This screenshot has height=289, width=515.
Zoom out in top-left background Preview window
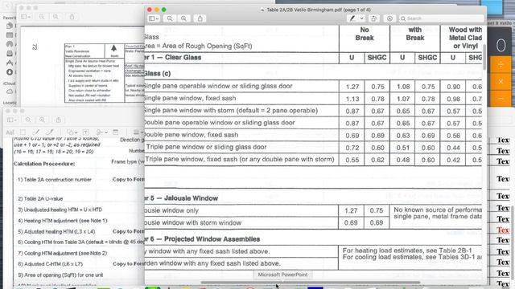coord(42,17)
